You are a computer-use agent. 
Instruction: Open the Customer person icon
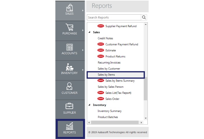(69, 86)
